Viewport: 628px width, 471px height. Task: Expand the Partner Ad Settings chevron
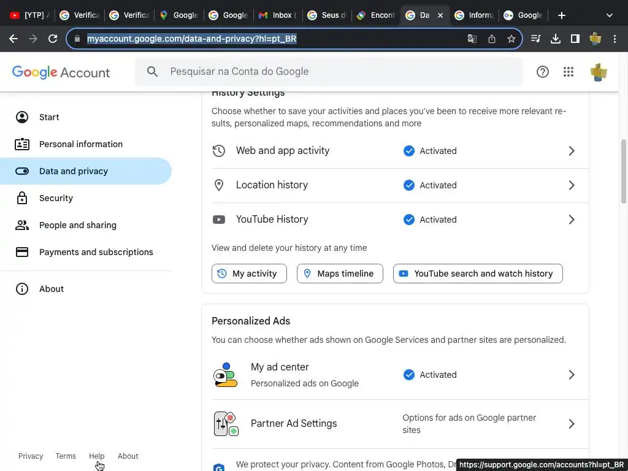coord(572,424)
